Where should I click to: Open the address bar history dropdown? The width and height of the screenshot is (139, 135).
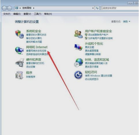click(x=93, y=8)
